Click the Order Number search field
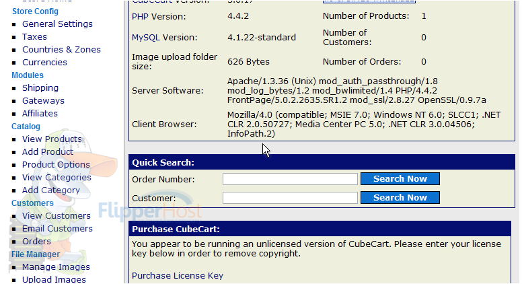 [290, 179]
